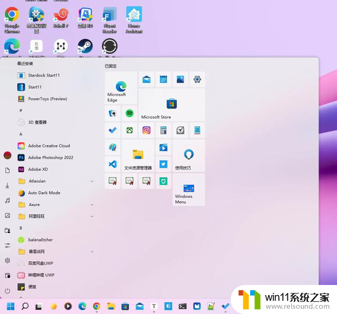
Task: Click the 已固定 pinned heading
Action: pyautogui.click(x=111, y=66)
